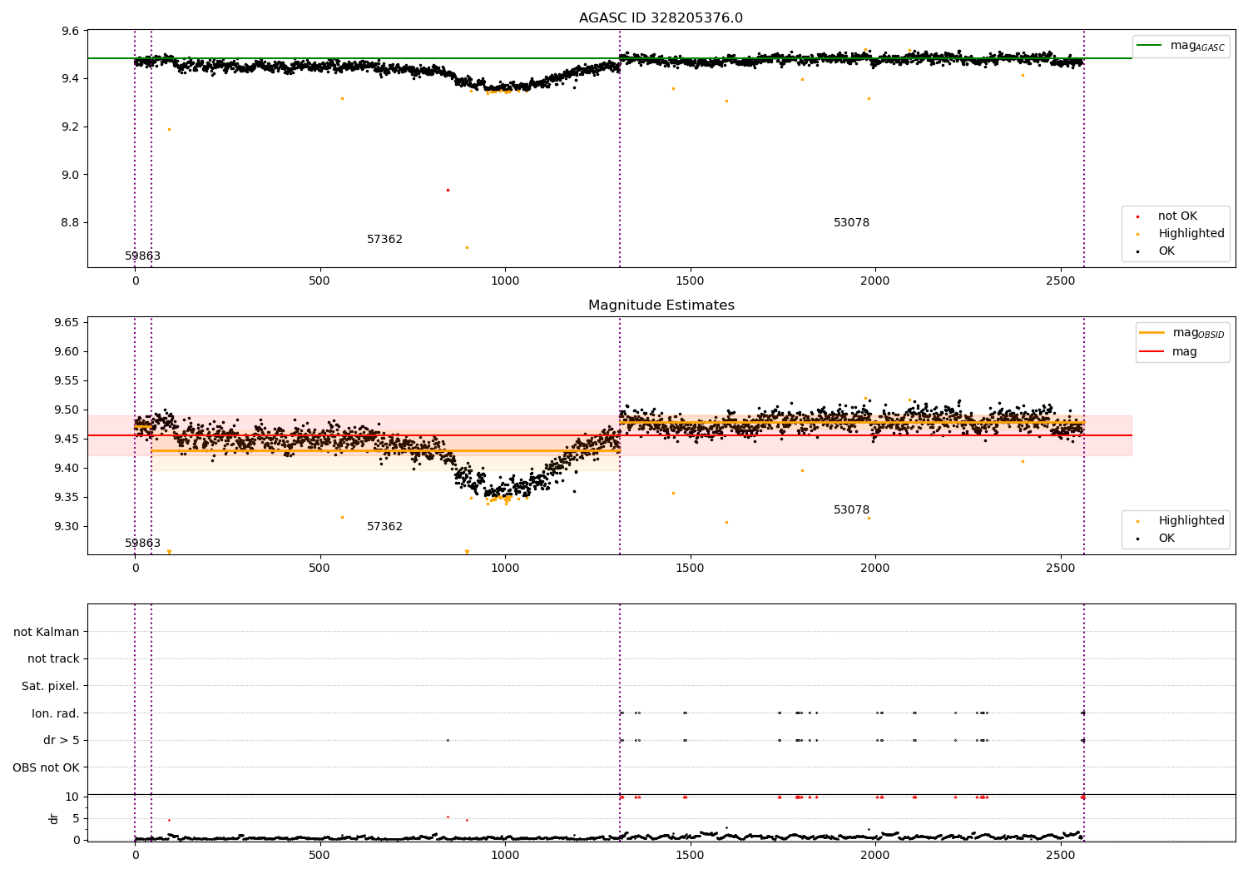Click the '9.35' y-axis tick label
Screen dimensions: 1248x874
(67, 498)
